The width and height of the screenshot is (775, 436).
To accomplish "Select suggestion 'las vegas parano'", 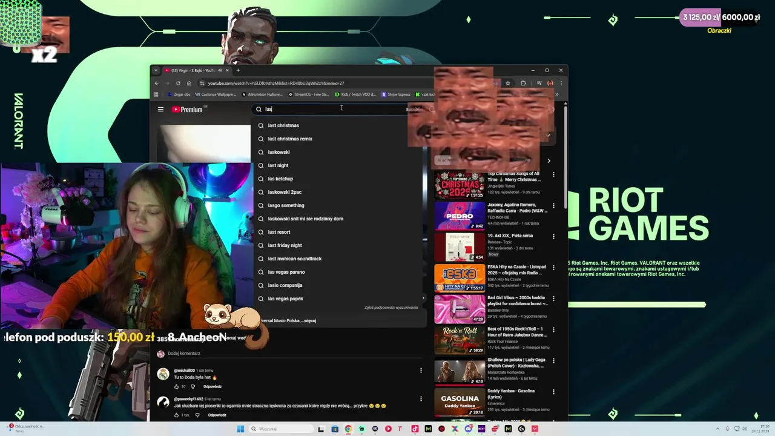I will [338, 272].
